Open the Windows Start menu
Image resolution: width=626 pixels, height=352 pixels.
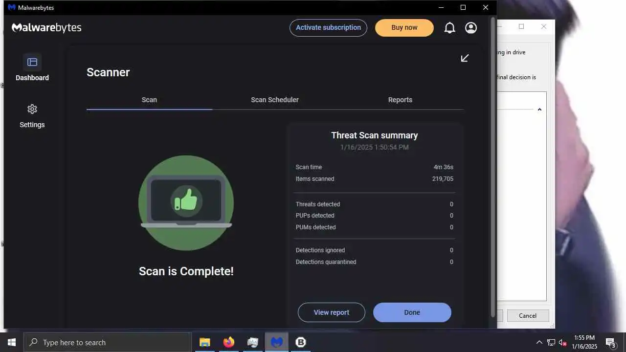click(x=12, y=342)
